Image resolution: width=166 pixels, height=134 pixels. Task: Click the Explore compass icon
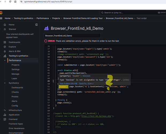tap(5, 47)
